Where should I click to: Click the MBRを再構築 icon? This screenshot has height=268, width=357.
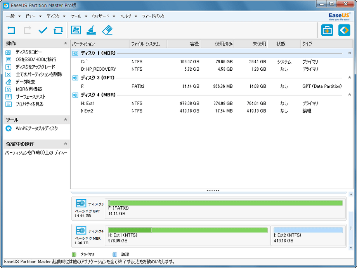click(9, 89)
